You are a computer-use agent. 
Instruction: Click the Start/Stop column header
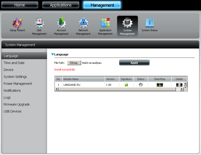pyautogui.click(x=160, y=79)
